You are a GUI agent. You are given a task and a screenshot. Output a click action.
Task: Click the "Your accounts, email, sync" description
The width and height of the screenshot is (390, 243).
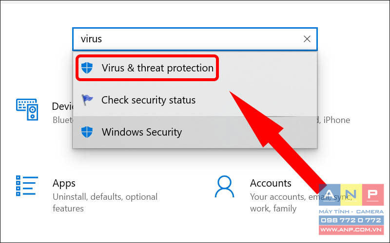coord(301,197)
